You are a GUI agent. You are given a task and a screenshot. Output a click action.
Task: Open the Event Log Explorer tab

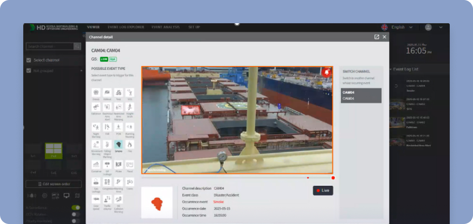[x=126, y=27]
